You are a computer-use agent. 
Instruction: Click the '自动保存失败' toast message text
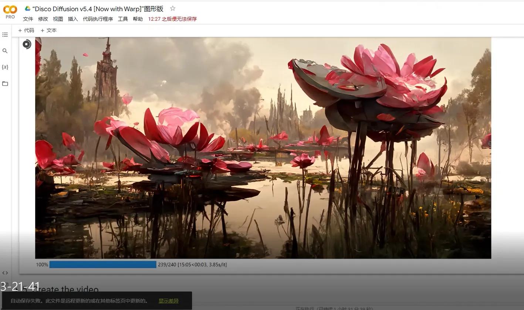80,301
